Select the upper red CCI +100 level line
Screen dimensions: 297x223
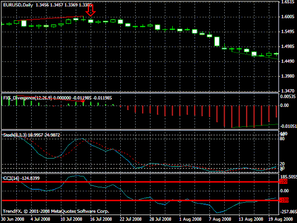(x=141, y=182)
